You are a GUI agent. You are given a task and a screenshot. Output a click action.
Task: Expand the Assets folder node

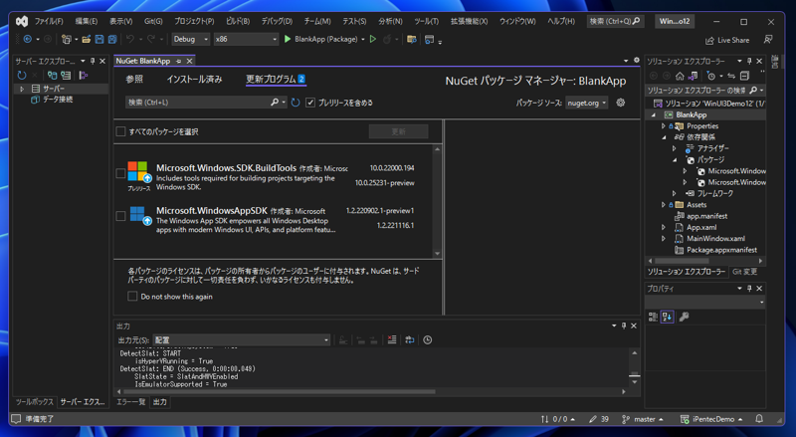pos(663,205)
